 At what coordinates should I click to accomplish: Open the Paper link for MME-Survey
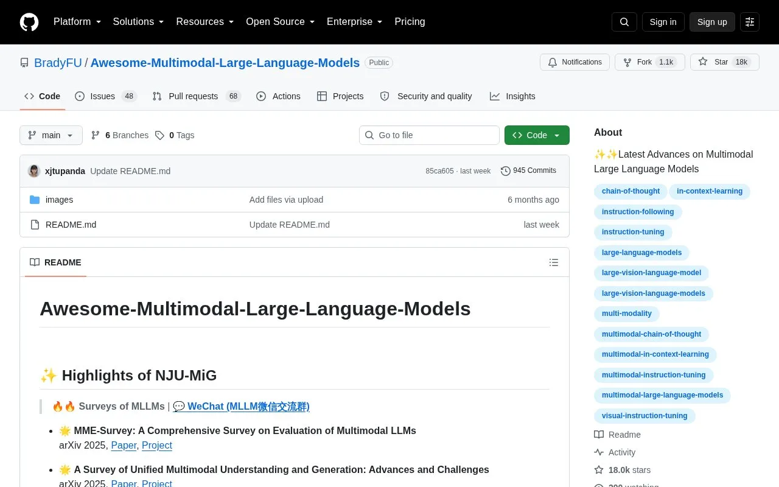124,445
